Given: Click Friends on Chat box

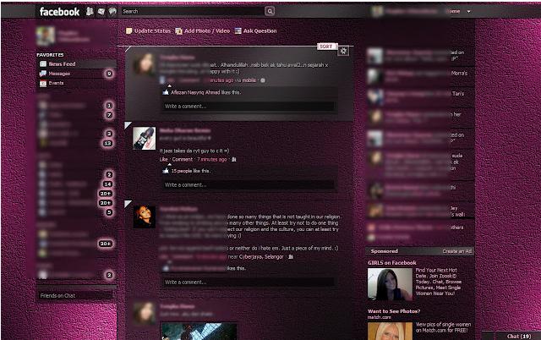Looking at the screenshot, I should point(74,295).
